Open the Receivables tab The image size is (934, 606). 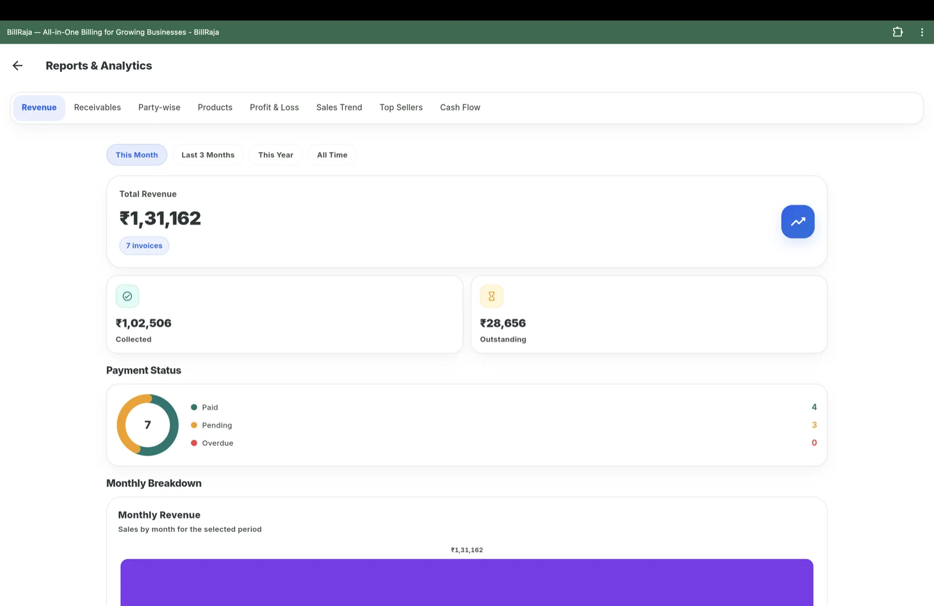point(97,108)
